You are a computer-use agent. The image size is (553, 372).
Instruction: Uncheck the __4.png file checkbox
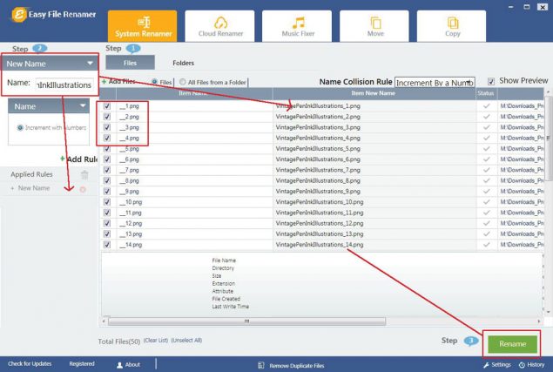point(107,138)
